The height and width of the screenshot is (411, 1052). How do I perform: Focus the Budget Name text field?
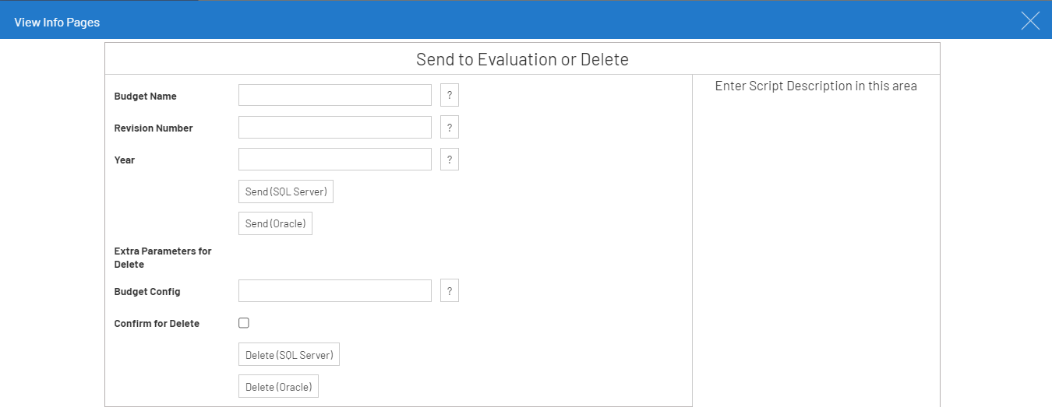point(334,96)
